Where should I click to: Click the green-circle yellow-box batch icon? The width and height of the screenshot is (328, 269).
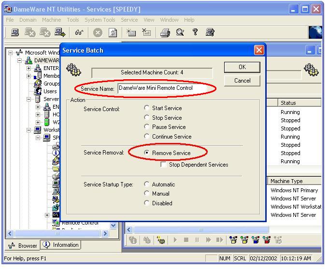coord(244,240)
